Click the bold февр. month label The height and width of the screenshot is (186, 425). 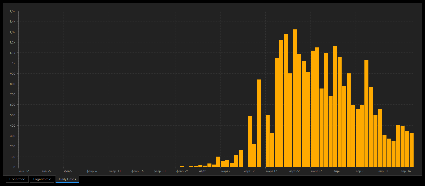[x=68, y=171]
